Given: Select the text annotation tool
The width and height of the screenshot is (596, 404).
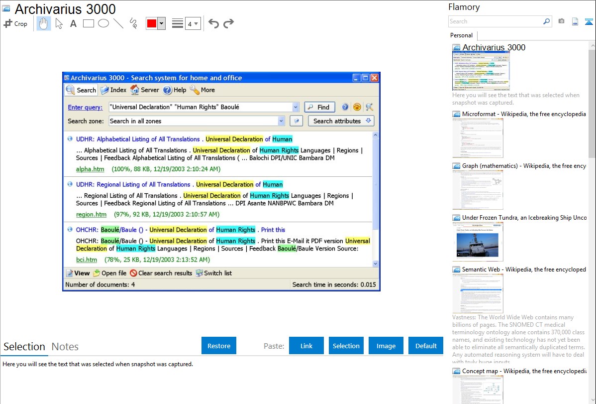Looking at the screenshot, I should tap(73, 23).
